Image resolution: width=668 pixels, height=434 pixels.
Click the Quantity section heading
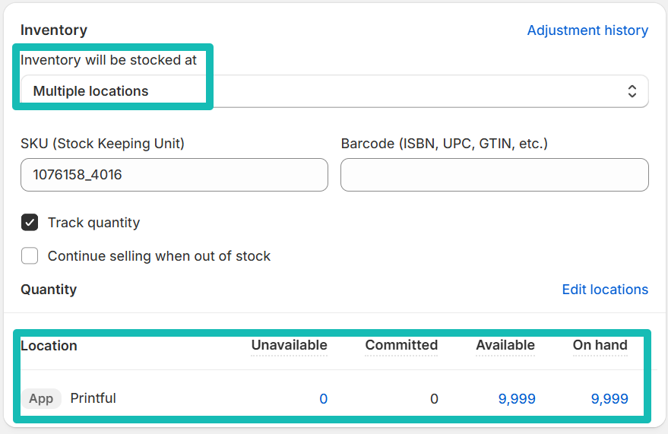coord(49,290)
